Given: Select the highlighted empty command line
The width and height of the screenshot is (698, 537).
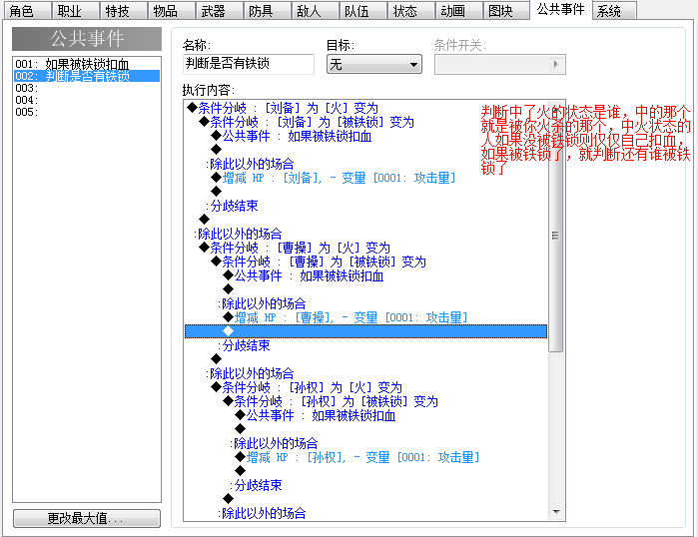Looking at the screenshot, I should point(365,331).
